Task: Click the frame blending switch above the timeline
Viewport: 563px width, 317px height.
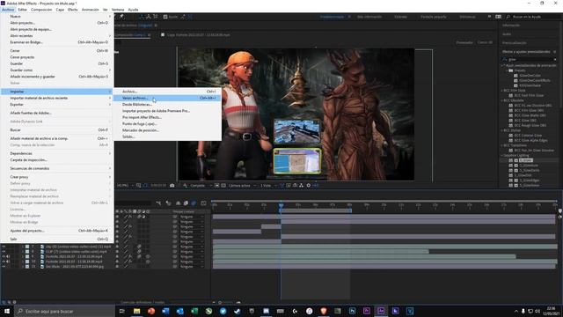Action: 186,203
